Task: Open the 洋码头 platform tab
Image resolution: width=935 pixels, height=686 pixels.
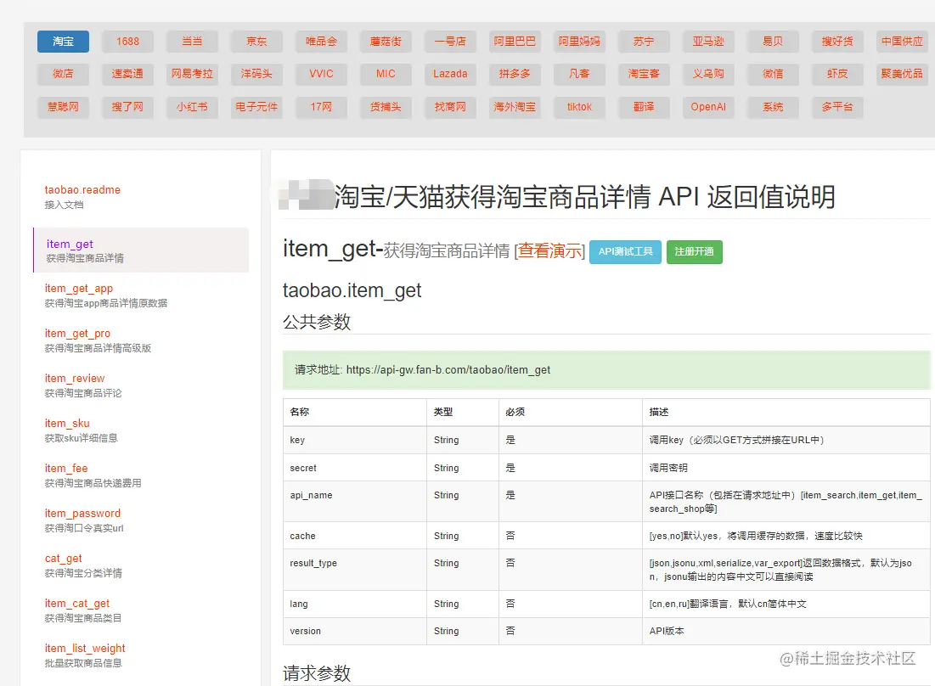Action: pos(256,74)
